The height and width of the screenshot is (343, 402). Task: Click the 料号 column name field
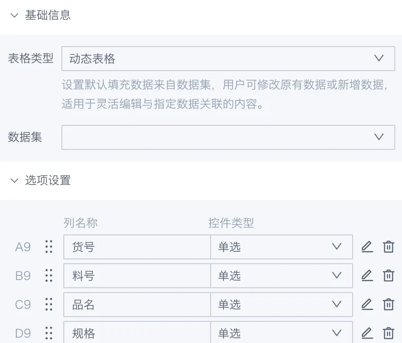click(137, 276)
